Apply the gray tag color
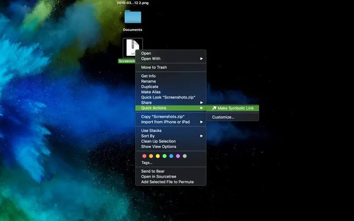 point(185,156)
